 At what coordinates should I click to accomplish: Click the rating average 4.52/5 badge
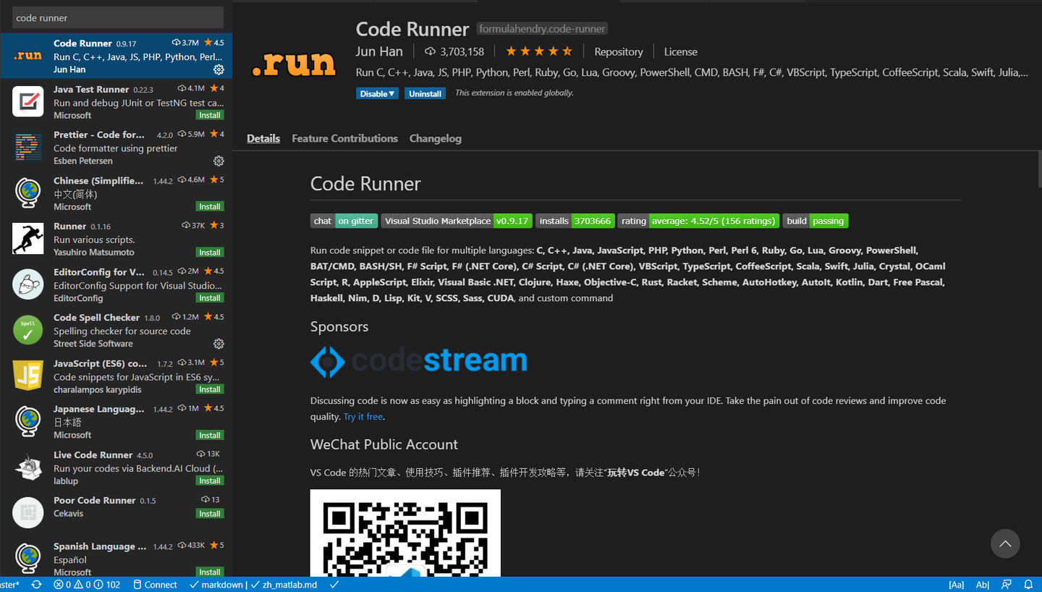698,221
